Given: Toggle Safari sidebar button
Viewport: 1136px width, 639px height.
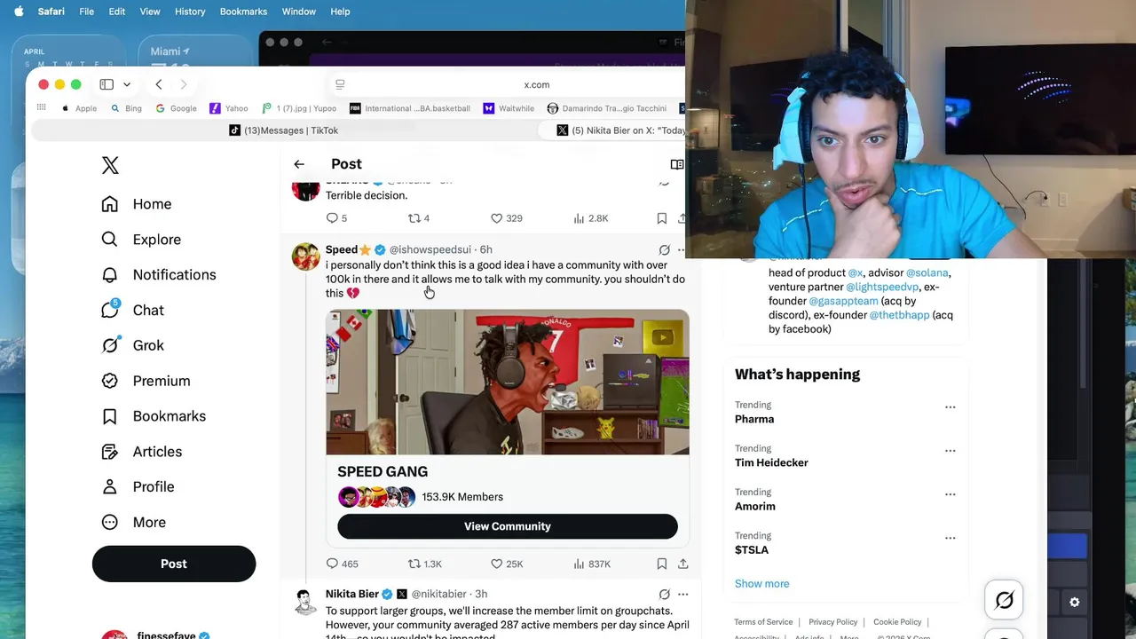Looking at the screenshot, I should 106,84.
